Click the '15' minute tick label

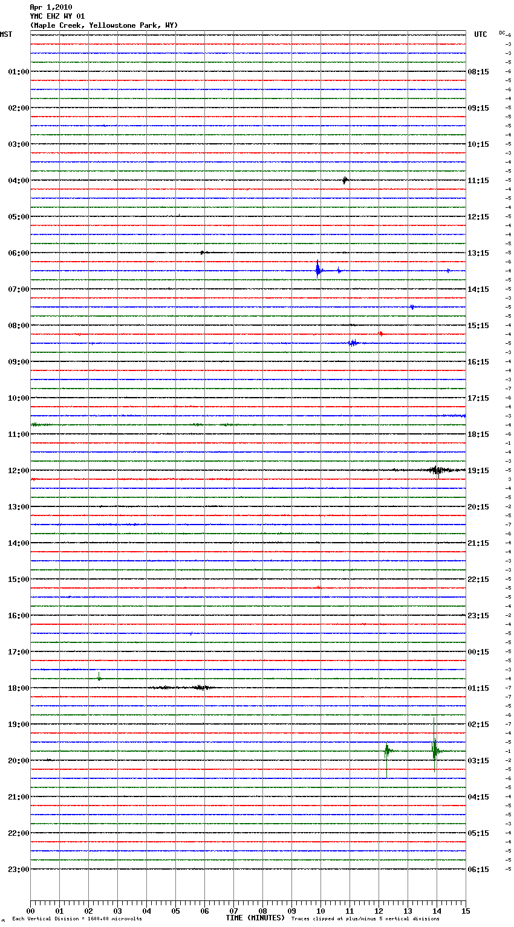pos(466,911)
